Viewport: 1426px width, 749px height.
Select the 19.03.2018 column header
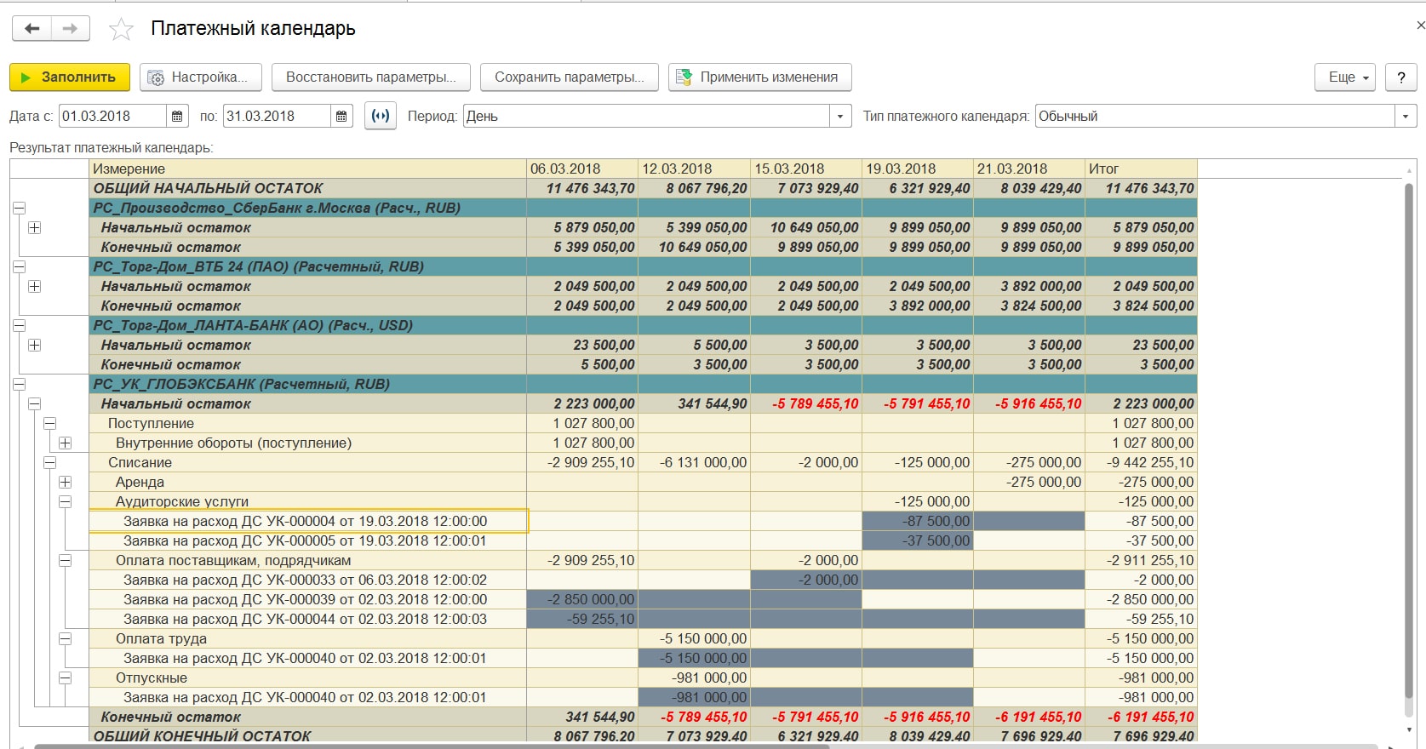tap(918, 169)
